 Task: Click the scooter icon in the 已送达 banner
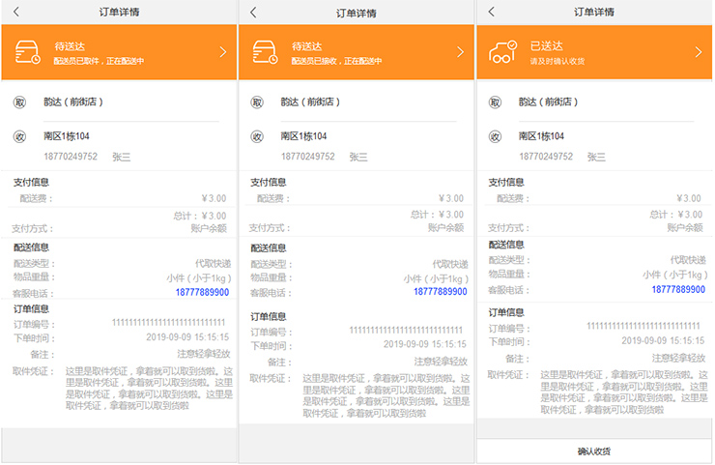coord(502,52)
